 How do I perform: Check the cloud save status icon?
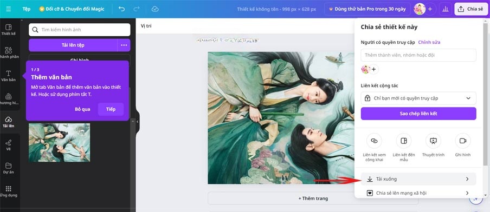pos(155,9)
